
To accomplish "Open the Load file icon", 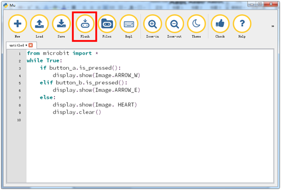I will 39,24.
